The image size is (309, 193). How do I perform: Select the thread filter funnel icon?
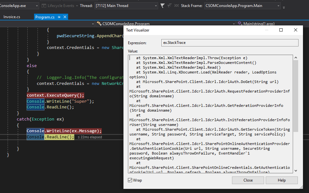[x=162, y=5]
